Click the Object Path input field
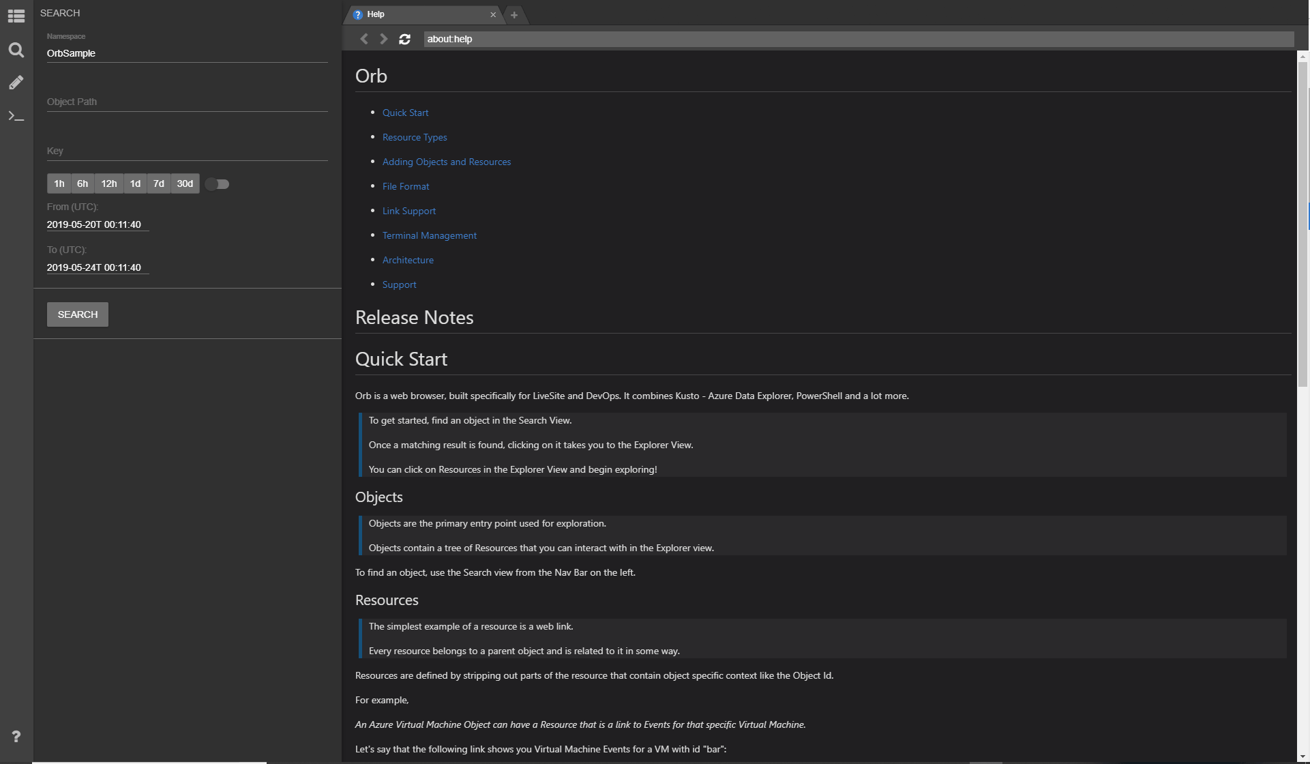This screenshot has width=1310, height=764. [187, 102]
